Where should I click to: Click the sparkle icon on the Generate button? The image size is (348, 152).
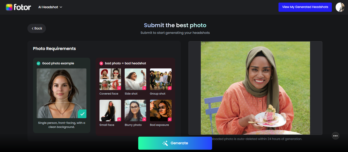tap(165, 143)
